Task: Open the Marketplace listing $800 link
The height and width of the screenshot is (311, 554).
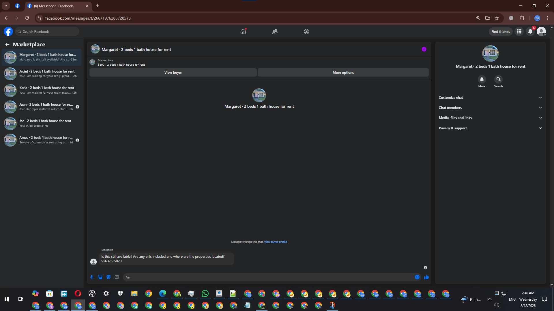Action: (121, 65)
